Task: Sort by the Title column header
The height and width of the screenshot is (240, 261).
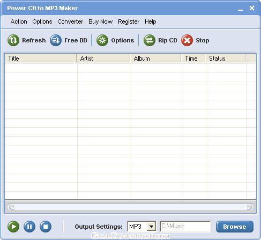Action: point(41,58)
